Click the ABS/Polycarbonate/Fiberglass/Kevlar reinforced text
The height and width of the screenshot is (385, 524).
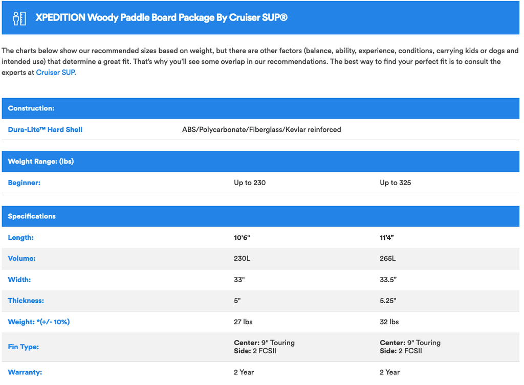261,130
